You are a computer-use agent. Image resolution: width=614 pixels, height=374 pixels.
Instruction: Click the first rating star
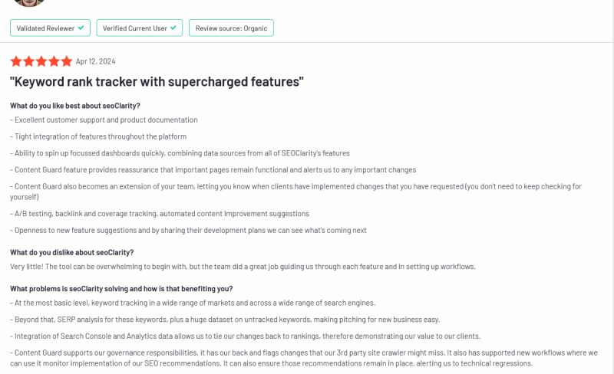click(x=16, y=61)
